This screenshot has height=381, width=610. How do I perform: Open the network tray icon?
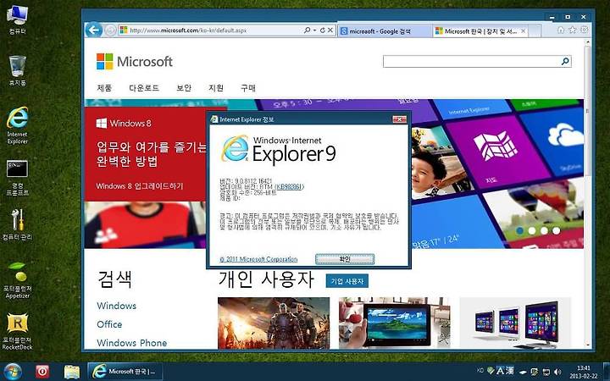click(x=546, y=372)
